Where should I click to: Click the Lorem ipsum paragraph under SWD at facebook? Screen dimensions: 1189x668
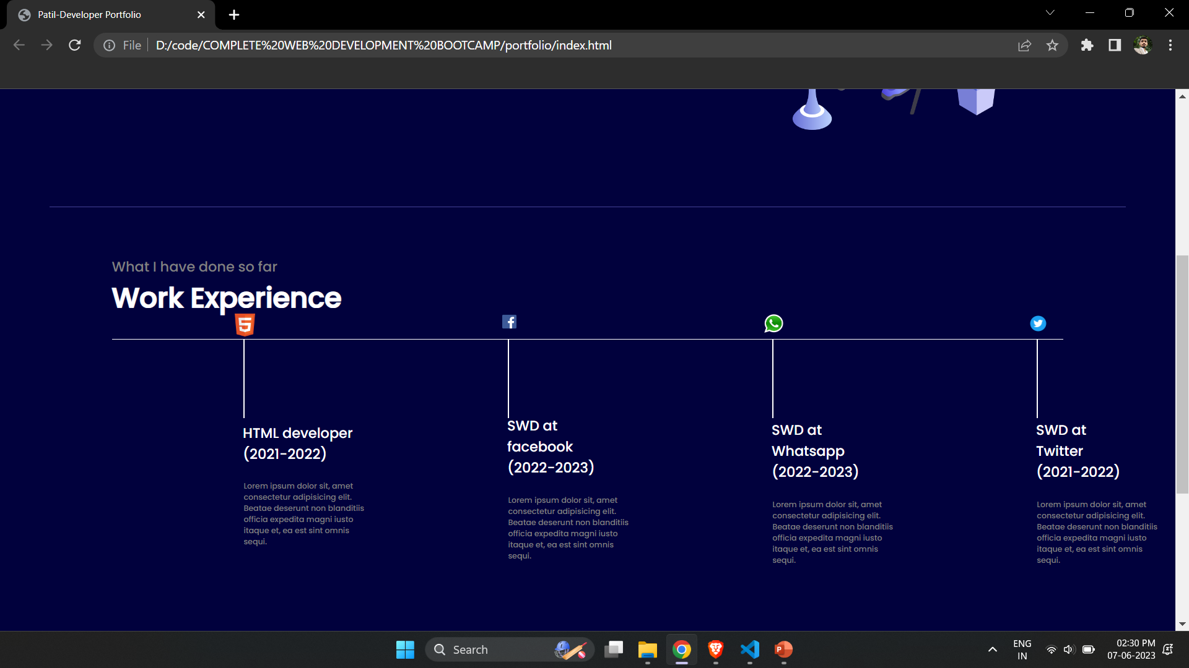[568, 528]
